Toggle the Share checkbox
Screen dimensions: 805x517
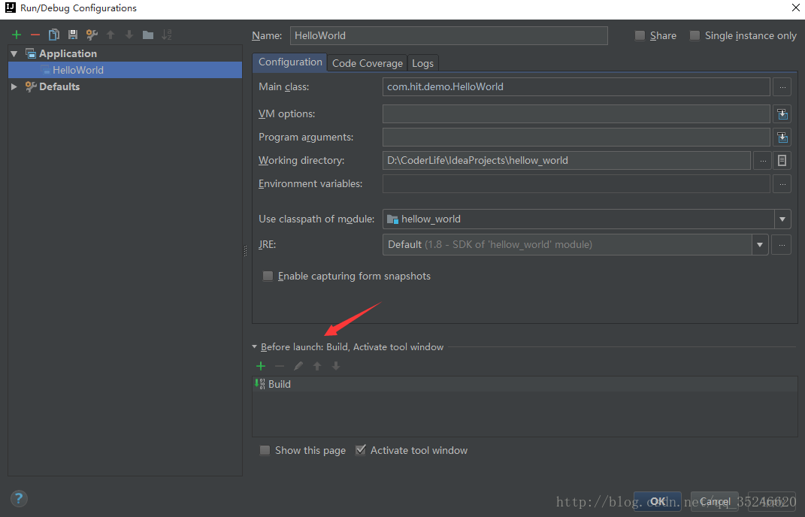[x=640, y=35]
